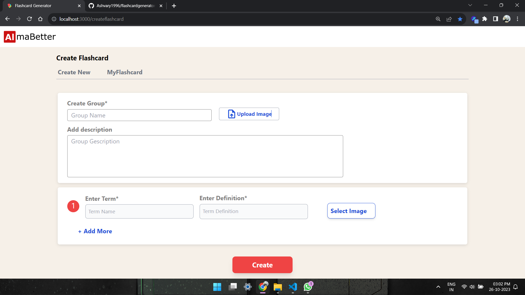Switch to the MyFlashcard tab

(125, 72)
